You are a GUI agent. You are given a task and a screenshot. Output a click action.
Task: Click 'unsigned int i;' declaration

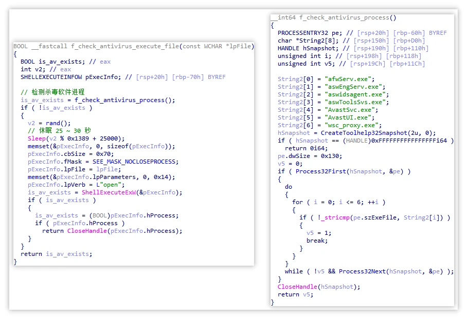304,56
